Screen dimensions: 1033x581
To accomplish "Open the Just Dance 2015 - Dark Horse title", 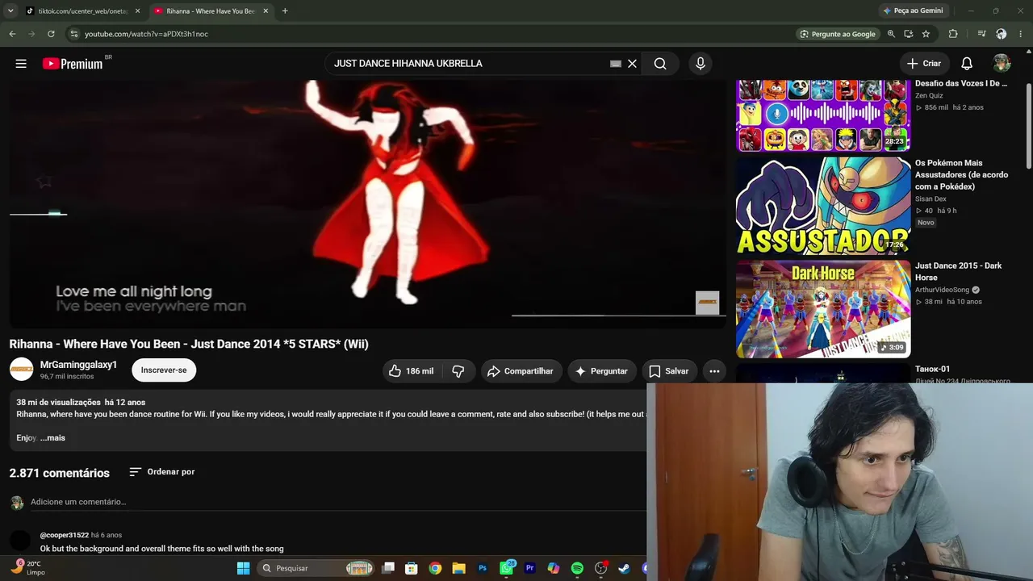I will (959, 272).
